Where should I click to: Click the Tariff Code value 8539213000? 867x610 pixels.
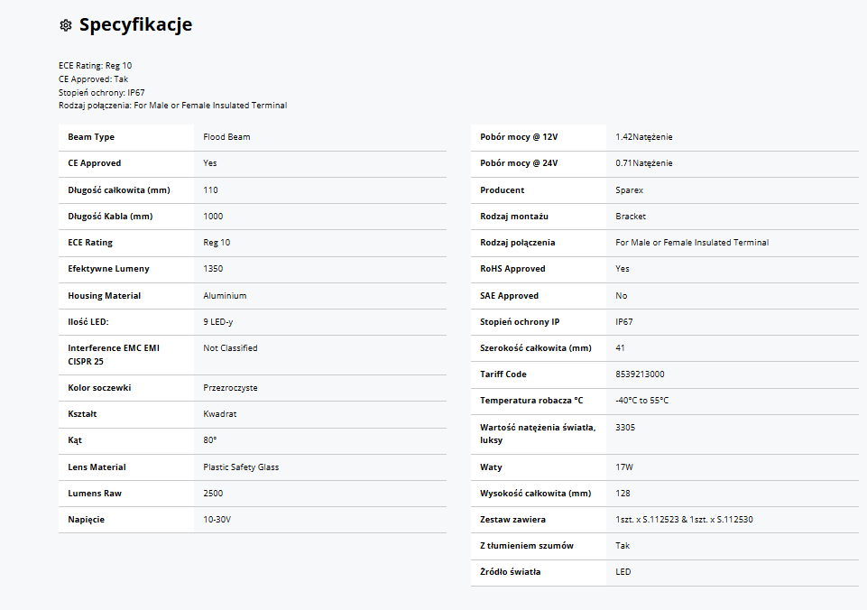[641, 374]
